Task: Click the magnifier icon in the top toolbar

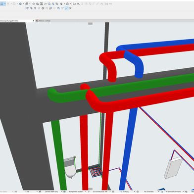Action: 78,4
